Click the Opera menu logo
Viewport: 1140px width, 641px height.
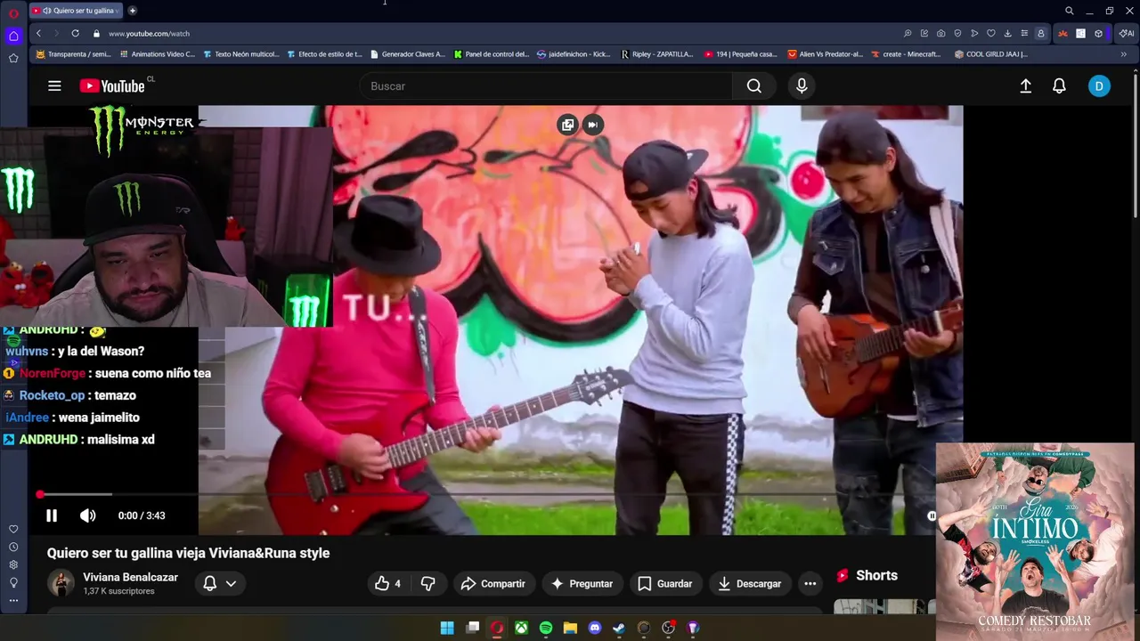pyautogui.click(x=13, y=12)
